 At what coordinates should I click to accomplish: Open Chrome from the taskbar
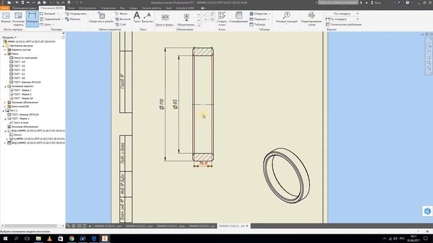(72, 238)
